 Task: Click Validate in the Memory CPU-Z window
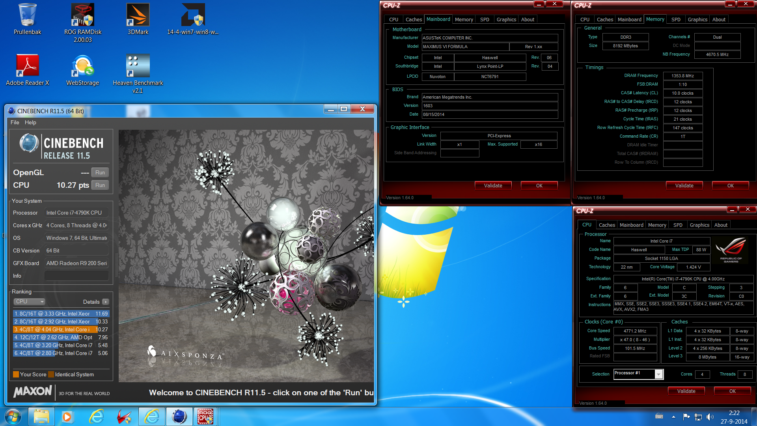point(684,185)
